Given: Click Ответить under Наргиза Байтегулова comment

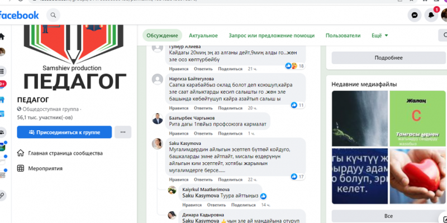Looking at the screenshot, I should (x=203, y=108).
